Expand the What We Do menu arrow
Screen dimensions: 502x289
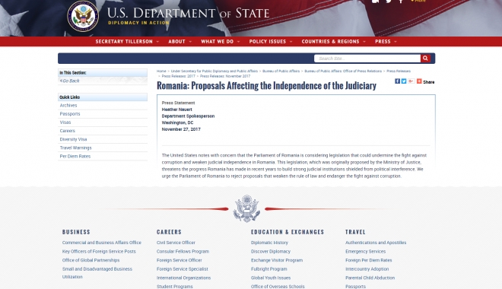coord(238,42)
